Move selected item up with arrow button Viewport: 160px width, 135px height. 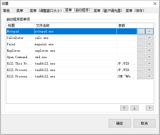[124, 108]
